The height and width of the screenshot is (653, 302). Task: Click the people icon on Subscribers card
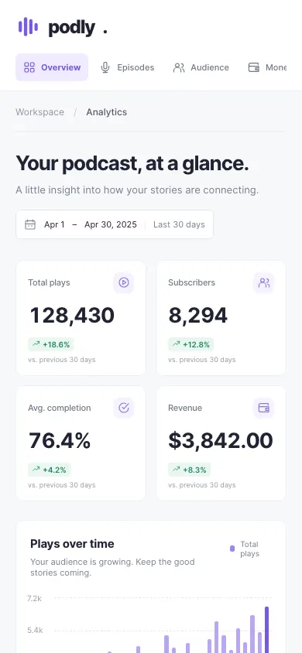point(264,282)
